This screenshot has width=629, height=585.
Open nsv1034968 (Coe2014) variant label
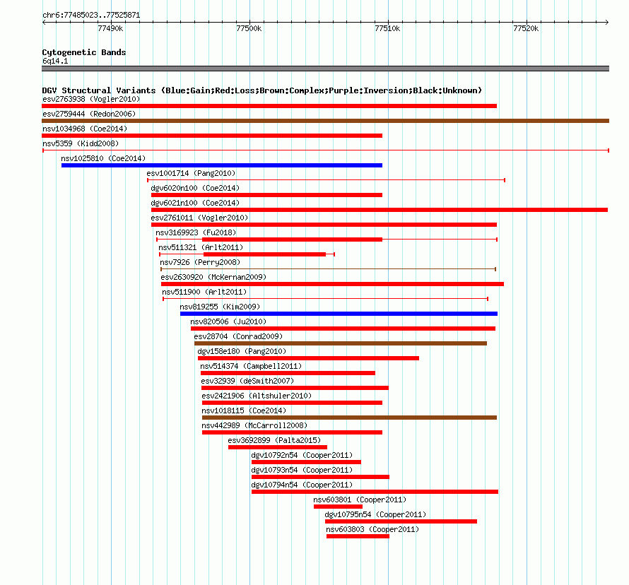click(x=85, y=129)
